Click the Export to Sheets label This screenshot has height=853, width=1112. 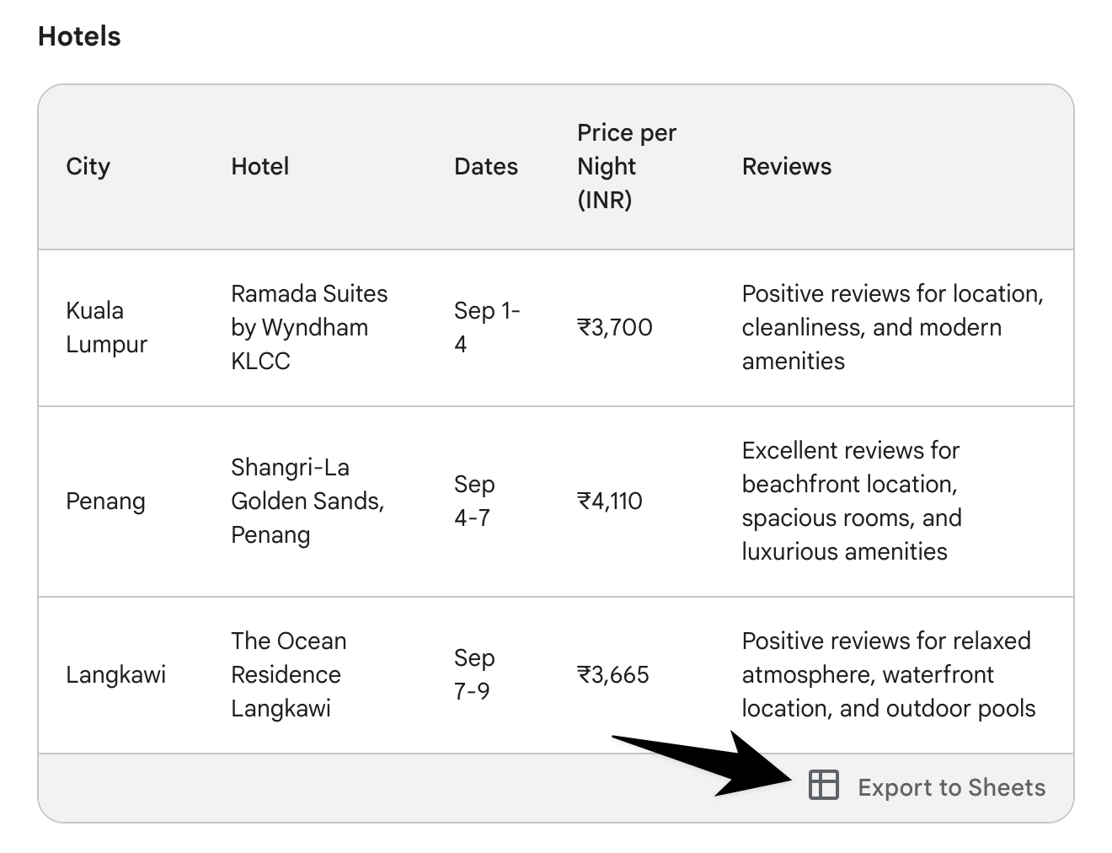coord(951,787)
